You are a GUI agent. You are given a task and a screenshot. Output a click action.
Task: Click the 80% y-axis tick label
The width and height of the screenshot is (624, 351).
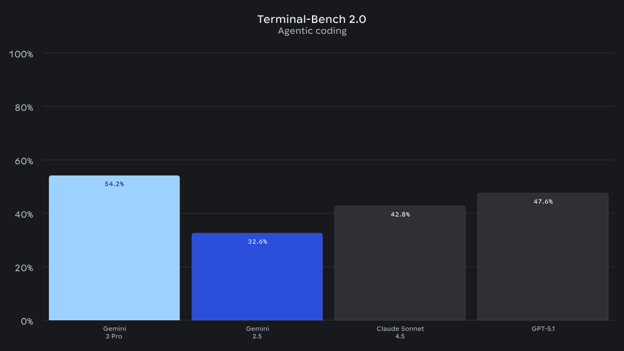coord(23,107)
